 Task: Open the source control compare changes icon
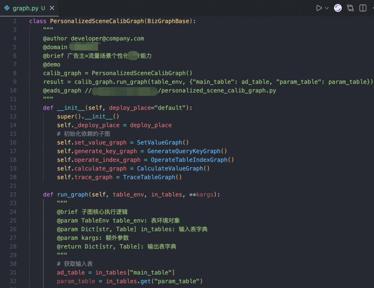[350, 8]
